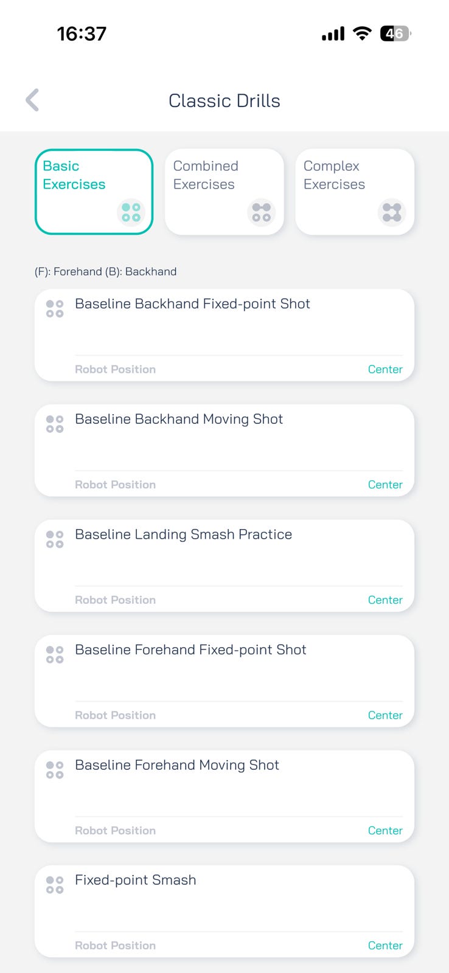The width and height of the screenshot is (449, 973).
Task: Switch to the Combined Exercises tab
Action: pyautogui.click(x=224, y=192)
